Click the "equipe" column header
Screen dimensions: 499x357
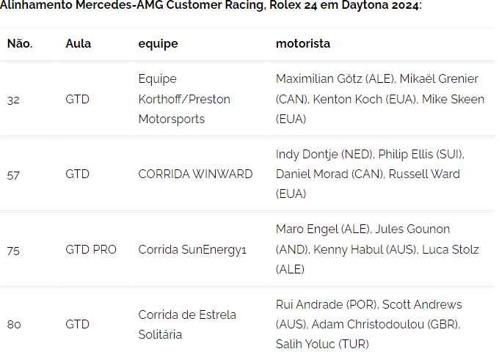point(158,43)
